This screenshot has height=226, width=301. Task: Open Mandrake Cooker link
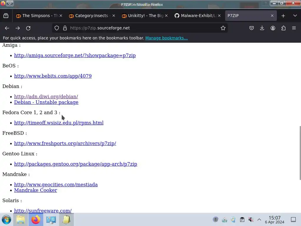(36, 190)
